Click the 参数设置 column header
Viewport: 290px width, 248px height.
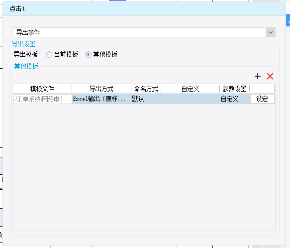pos(234,89)
